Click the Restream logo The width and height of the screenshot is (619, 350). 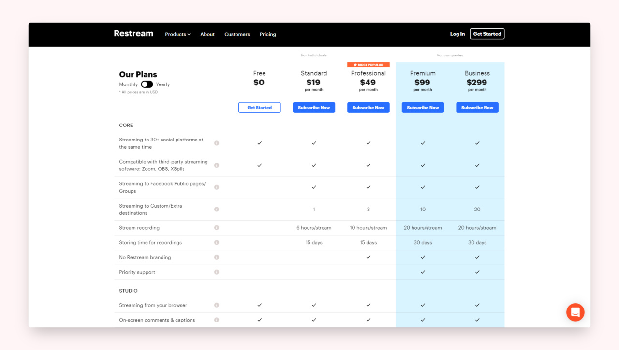pyautogui.click(x=133, y=34)
